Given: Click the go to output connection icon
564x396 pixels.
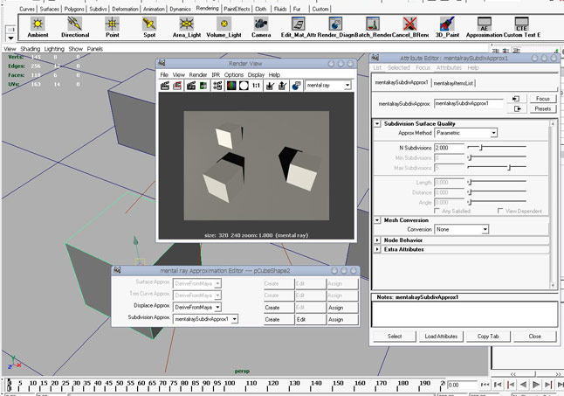Looking at the screenshot, I should (x=517, y=108).
